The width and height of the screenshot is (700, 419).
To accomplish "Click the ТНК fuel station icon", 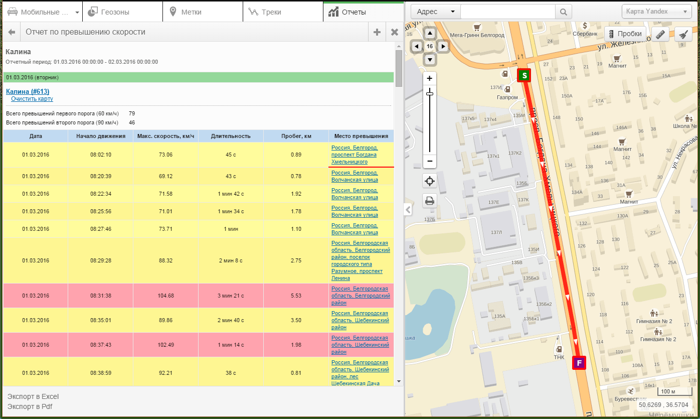I will (x=559, y=349).
